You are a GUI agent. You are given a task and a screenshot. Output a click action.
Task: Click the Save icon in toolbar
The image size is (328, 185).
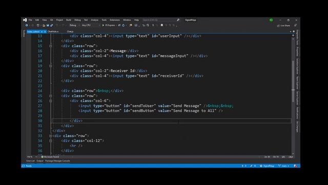click(x=48, y=25)
